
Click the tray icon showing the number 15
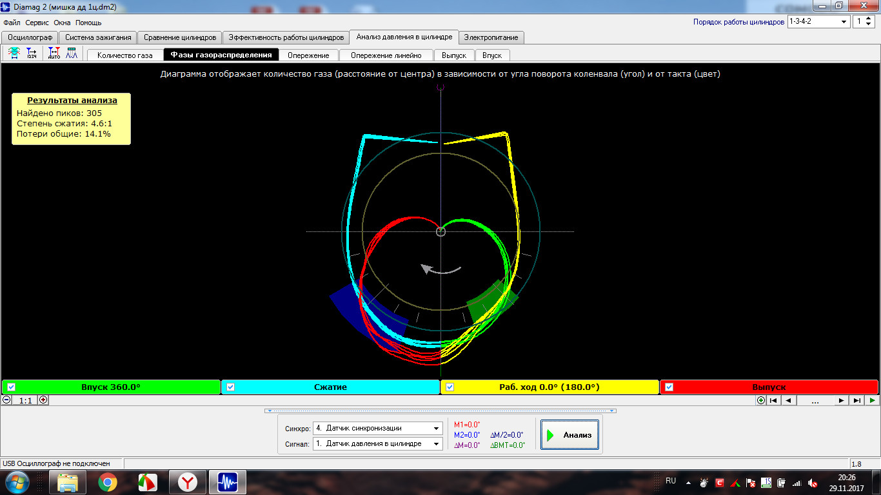coord(766,482)
